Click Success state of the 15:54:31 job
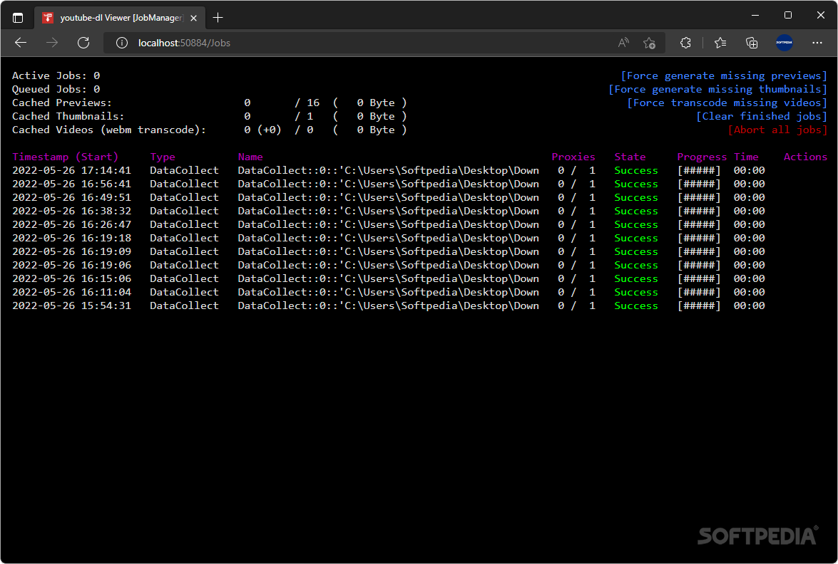 point(636,305)
